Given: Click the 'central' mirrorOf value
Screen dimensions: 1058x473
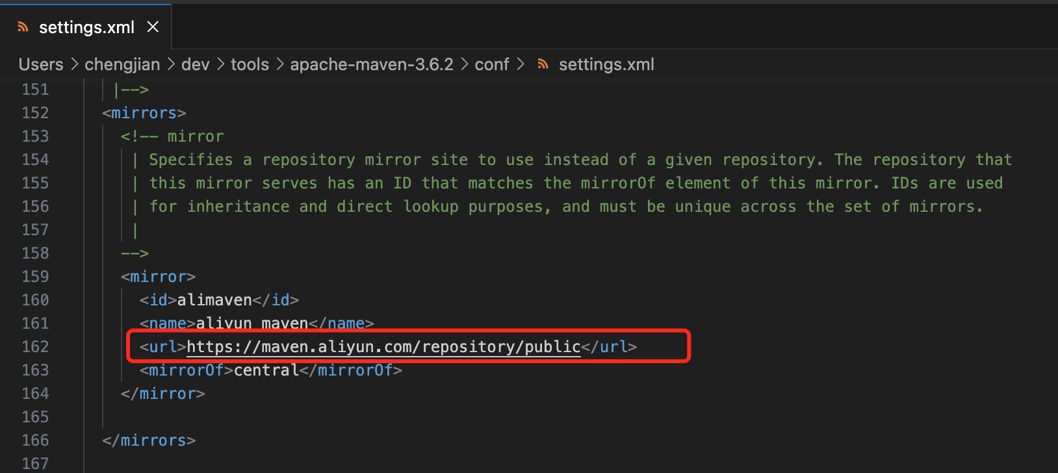Looking at the screenshot, I should pyautogui.click(x=266, y=370).
